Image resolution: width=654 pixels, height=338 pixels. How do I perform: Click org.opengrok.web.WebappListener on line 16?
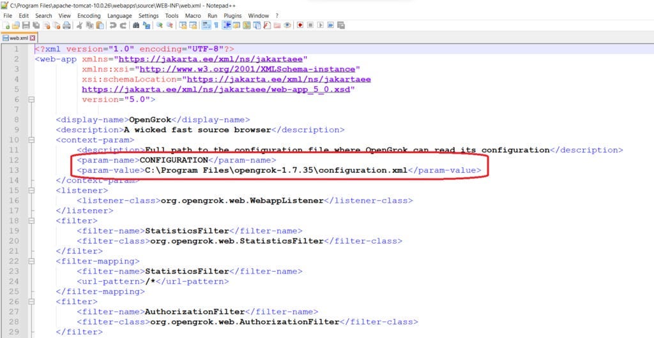[242, 201]
